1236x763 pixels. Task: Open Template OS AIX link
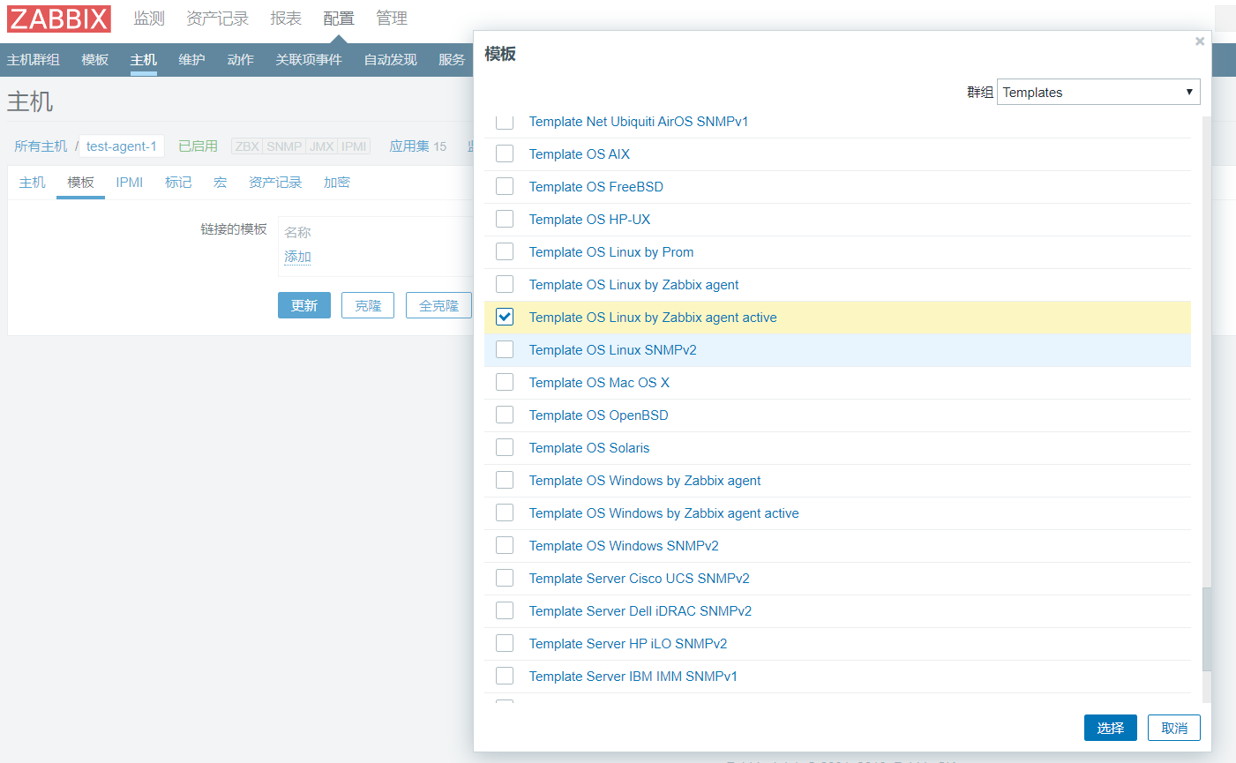[580, 154]
